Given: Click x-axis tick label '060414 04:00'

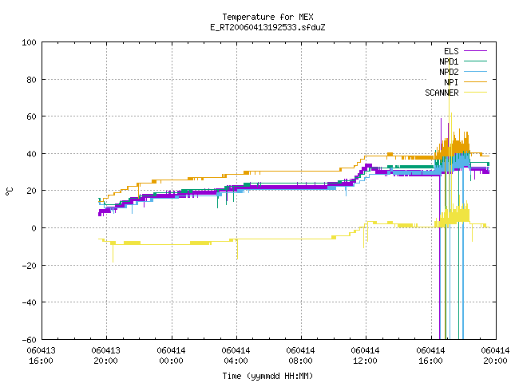Looking at the screenshot, I should (236, 356).
